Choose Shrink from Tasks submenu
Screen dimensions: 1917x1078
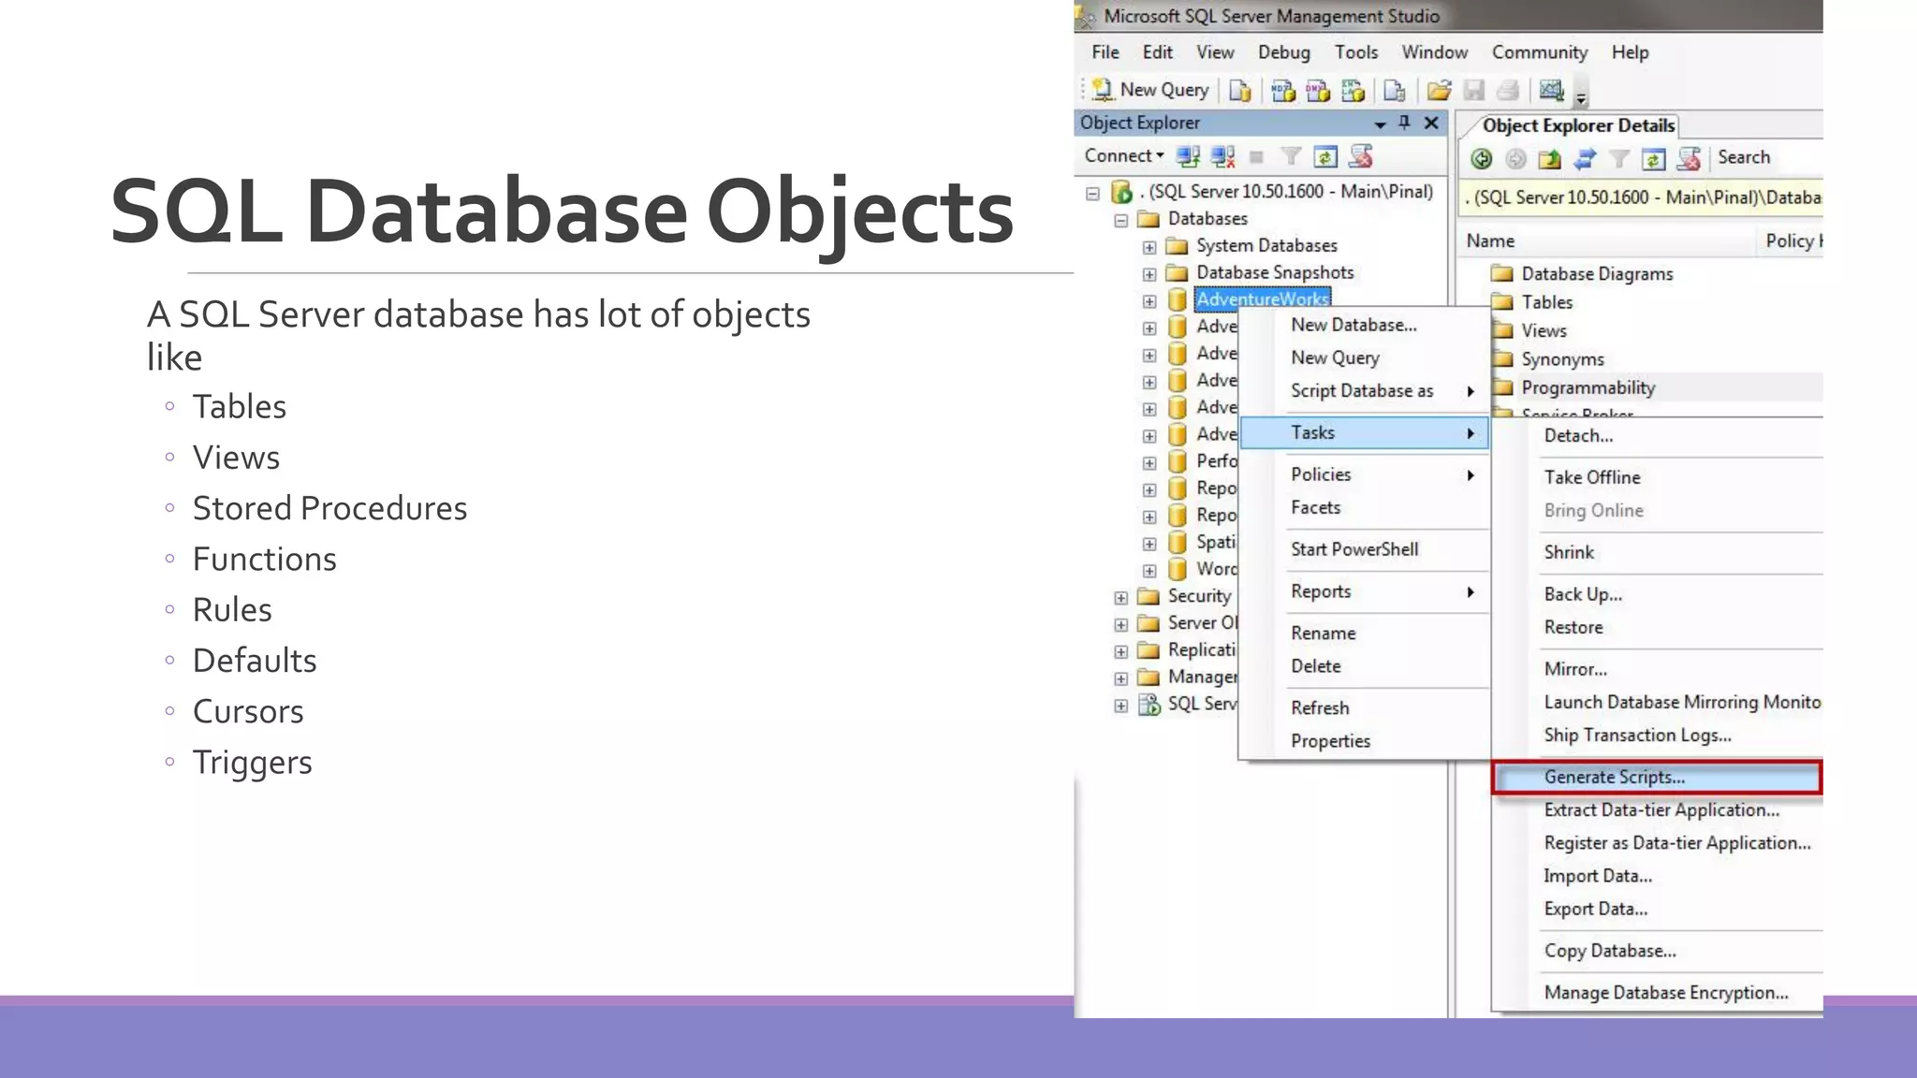click(1658, 552)
